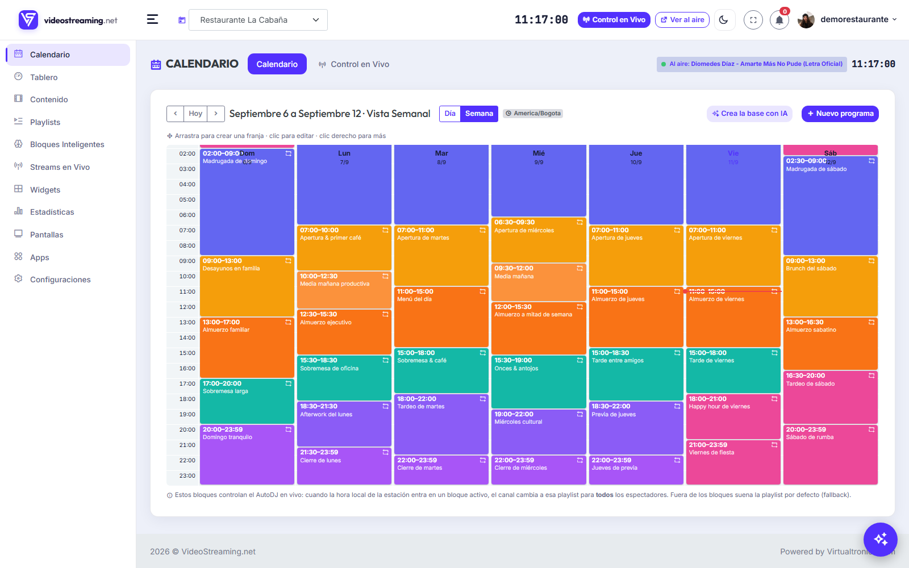Open Tablero in sidebar
The image size is (909, 568).
point(68,77)
